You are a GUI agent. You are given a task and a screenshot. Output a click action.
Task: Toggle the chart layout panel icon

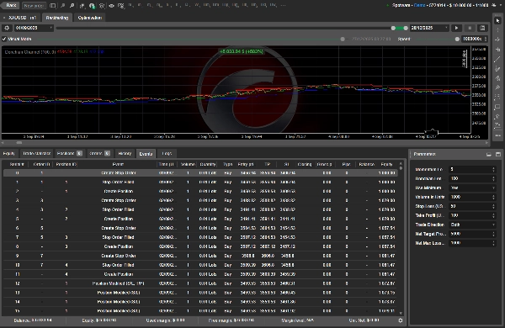(x=53, y=6)
